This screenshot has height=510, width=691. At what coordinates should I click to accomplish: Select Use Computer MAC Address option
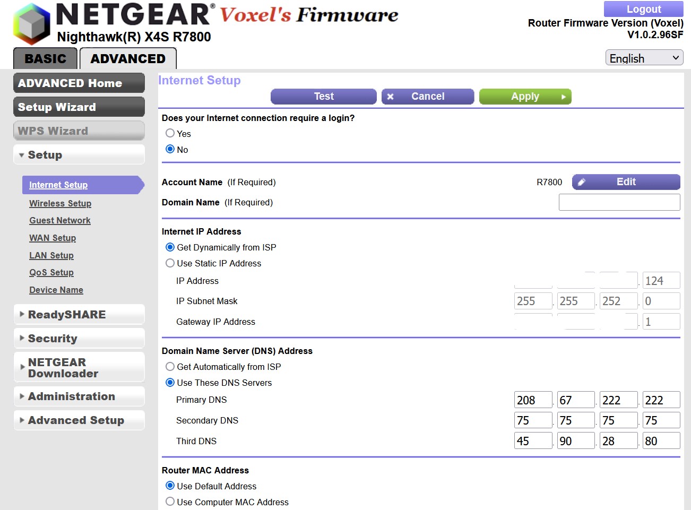170,502
